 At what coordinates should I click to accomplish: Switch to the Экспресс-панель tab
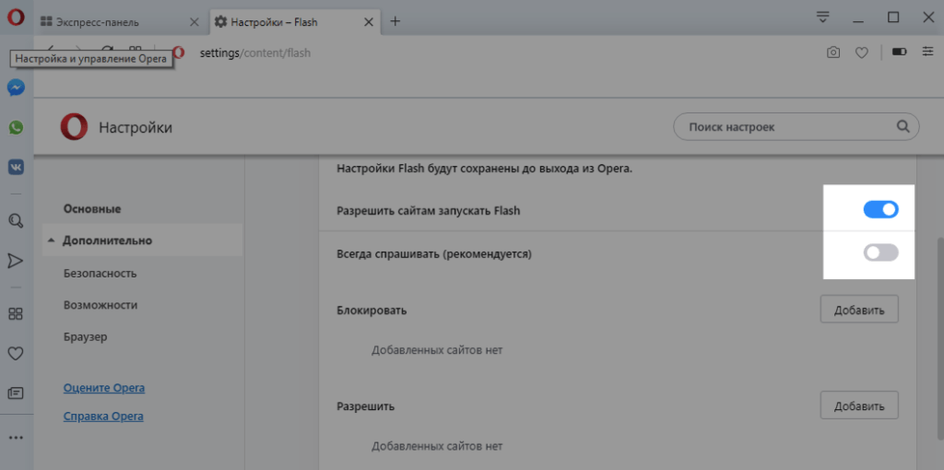121,22
